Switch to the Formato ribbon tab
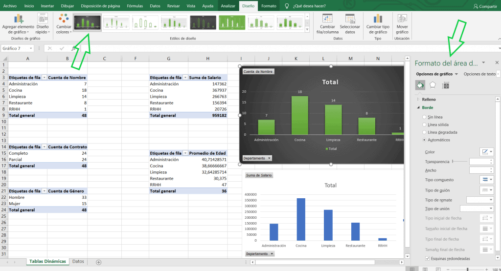501x271 pixels. click(269, 6)
